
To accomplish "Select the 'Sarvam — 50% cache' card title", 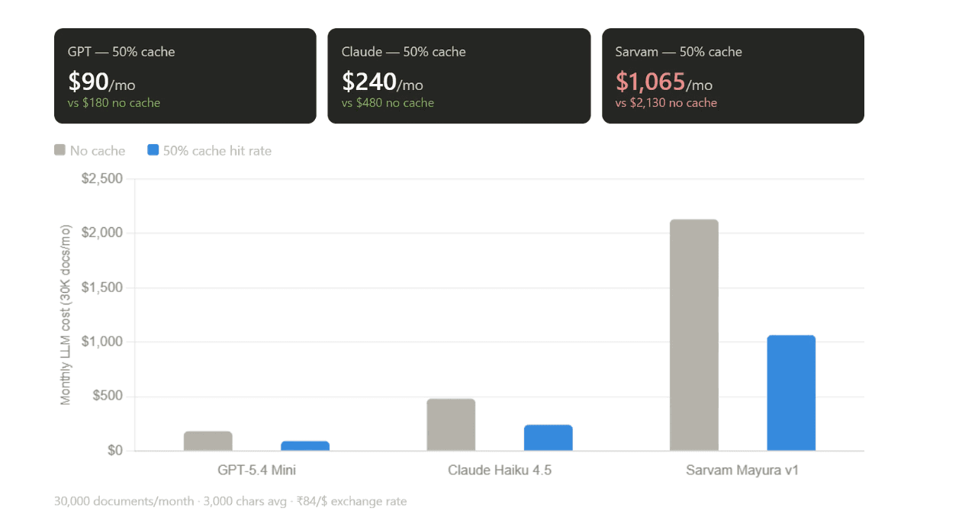I will (678, 52).
